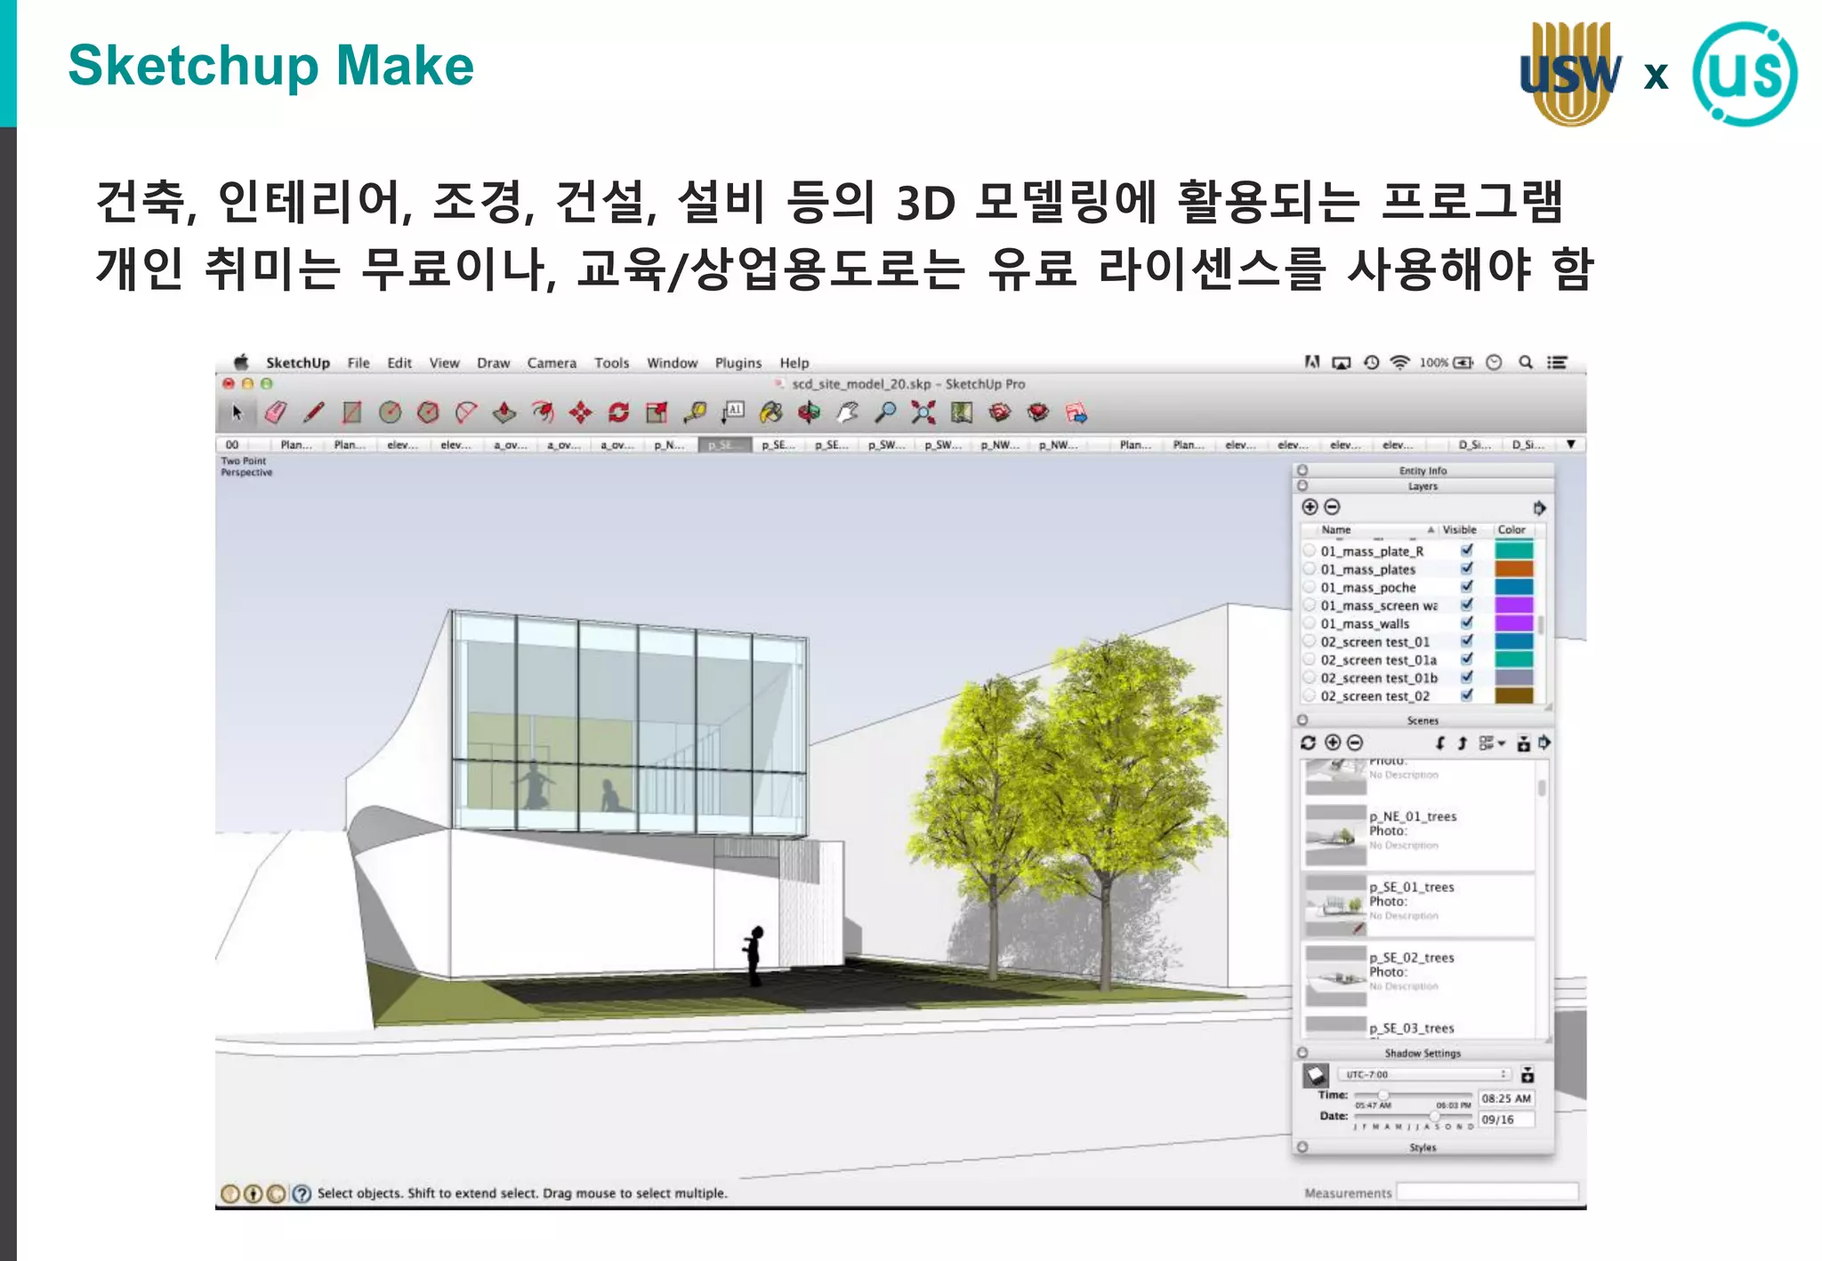Open the Add Location map tool
1822x1261 pixels.
[962, 413]
